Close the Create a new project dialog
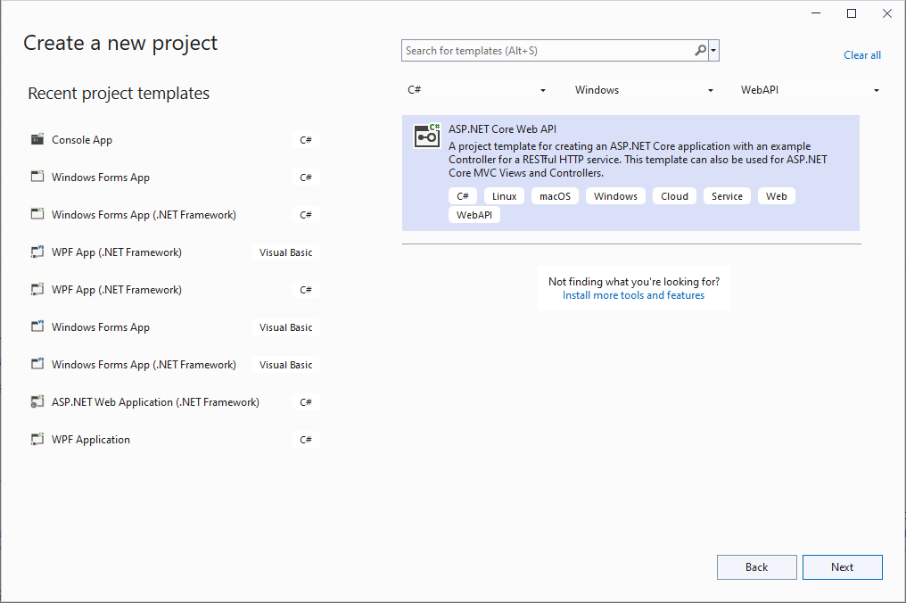906x603 pixels. click(887, 13)
